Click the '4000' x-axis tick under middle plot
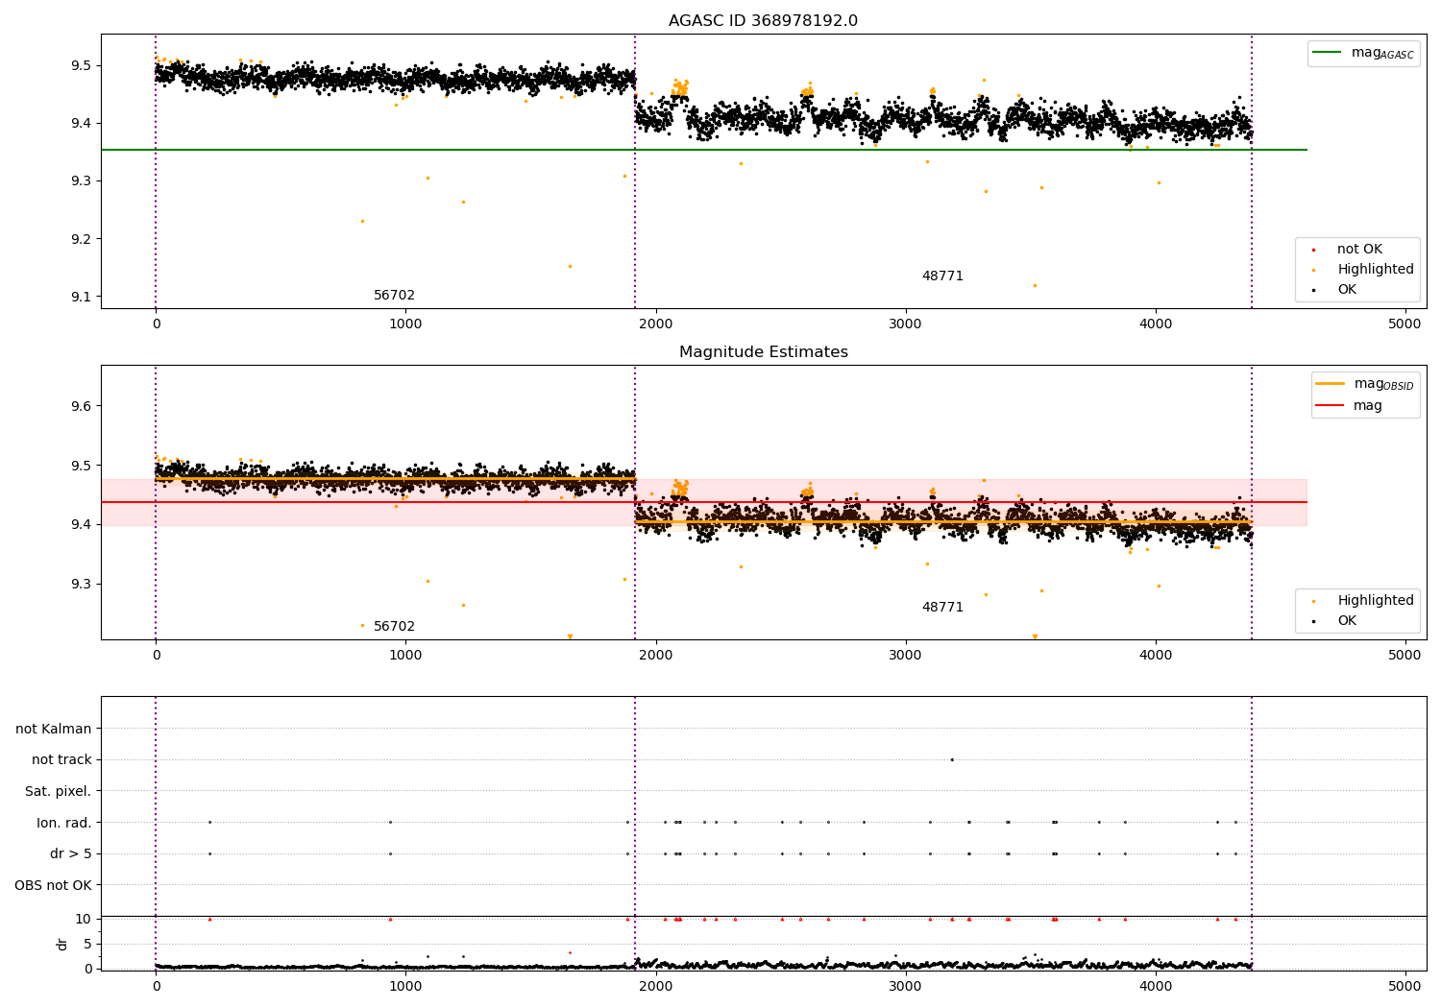Screen dimensions: 1441x1008 pos(1156,655)
